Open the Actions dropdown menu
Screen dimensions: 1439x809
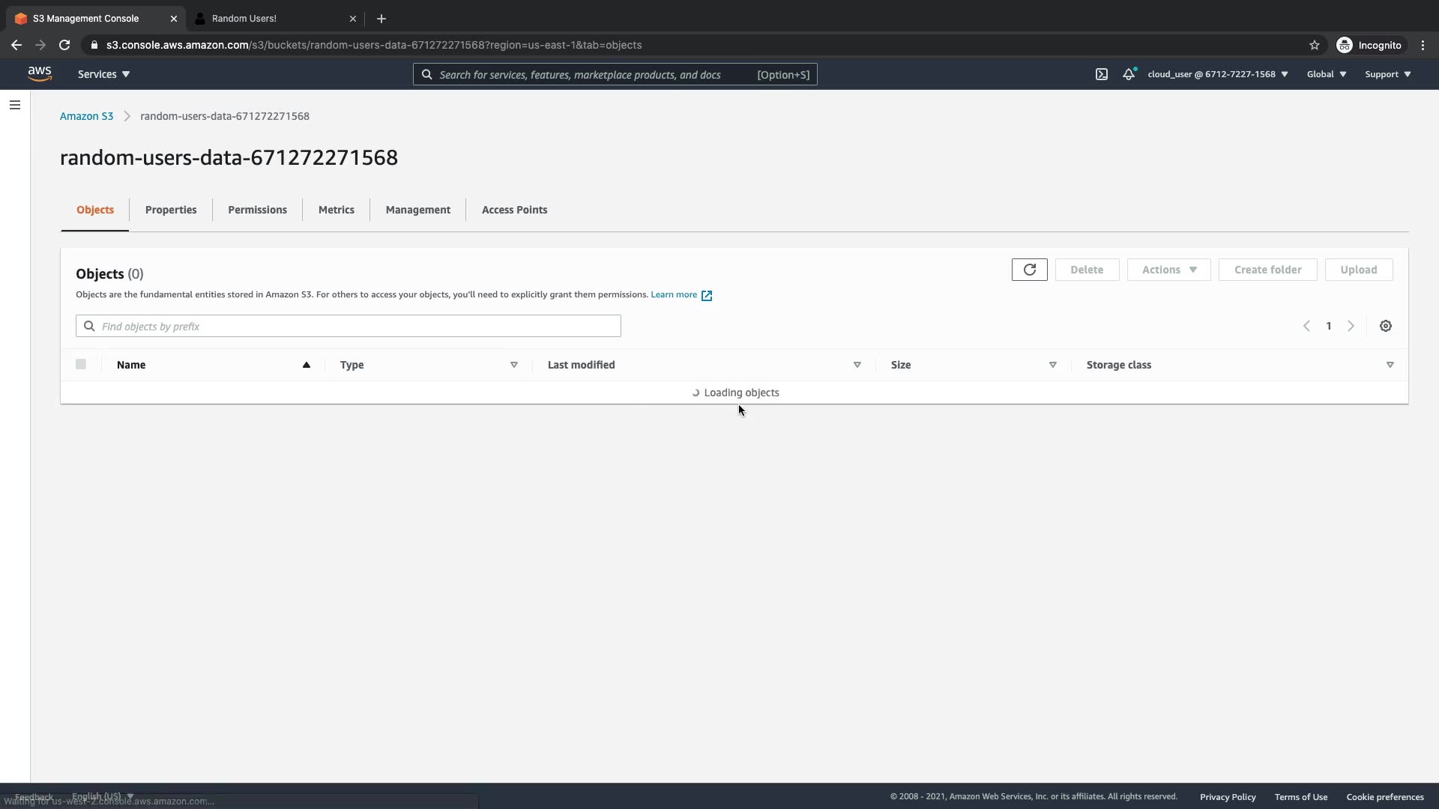click(x=1168, y=270)
